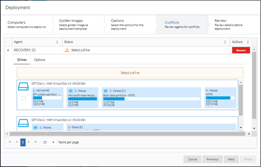Select the Drives tab

pyautogui.click(x=22, y=60)
